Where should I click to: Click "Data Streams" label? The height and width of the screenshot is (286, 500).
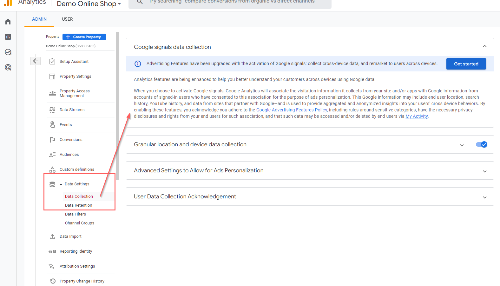coord(72,110)
